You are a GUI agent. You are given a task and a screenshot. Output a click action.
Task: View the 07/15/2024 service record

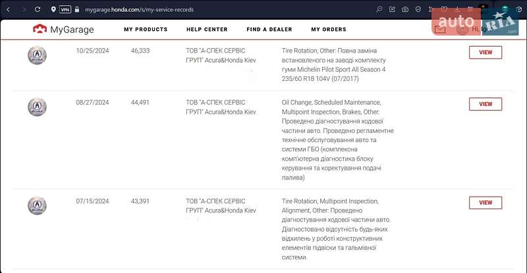pyautogui.click(x=485, y=203)
